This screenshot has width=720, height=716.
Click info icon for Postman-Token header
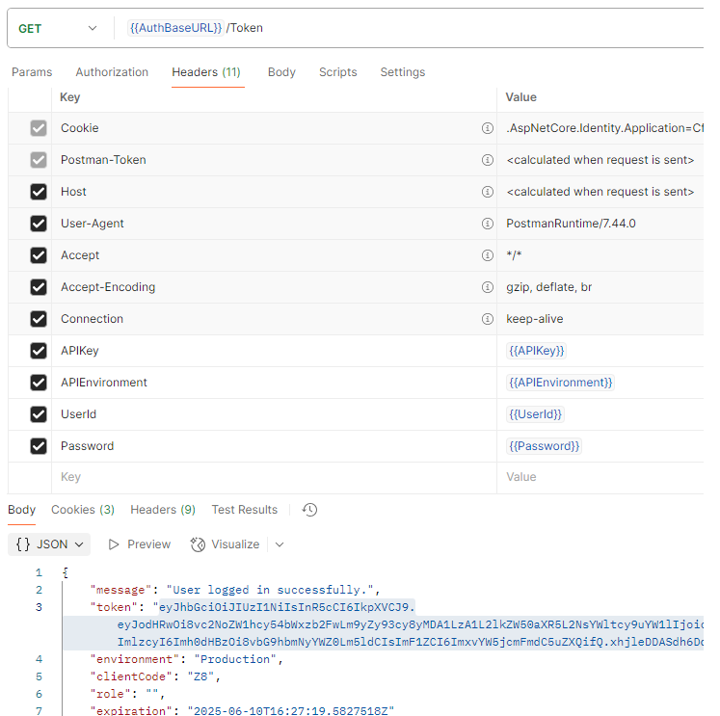487,160
